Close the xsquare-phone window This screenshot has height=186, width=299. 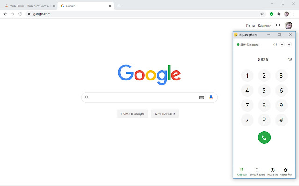pyautogui.click(x=290, y=35)
